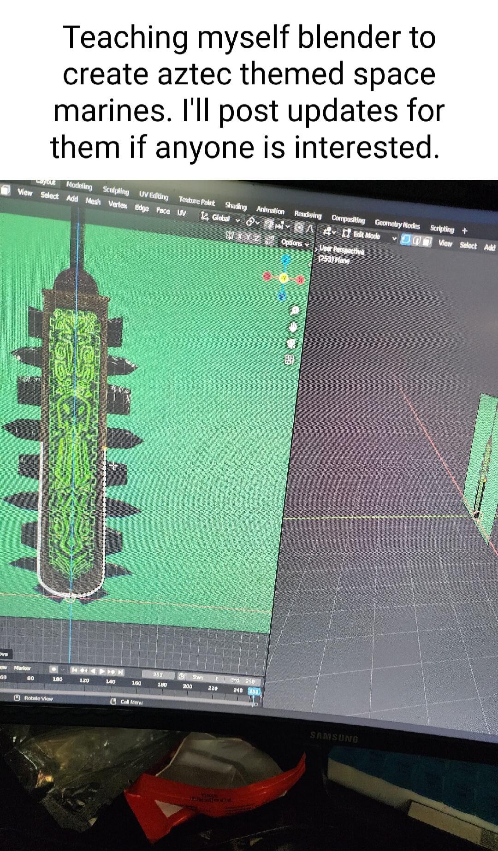Jump to next keyframe
Viewport: 498px width, 851px height.
pyautogui.click(x=111, y=672)
